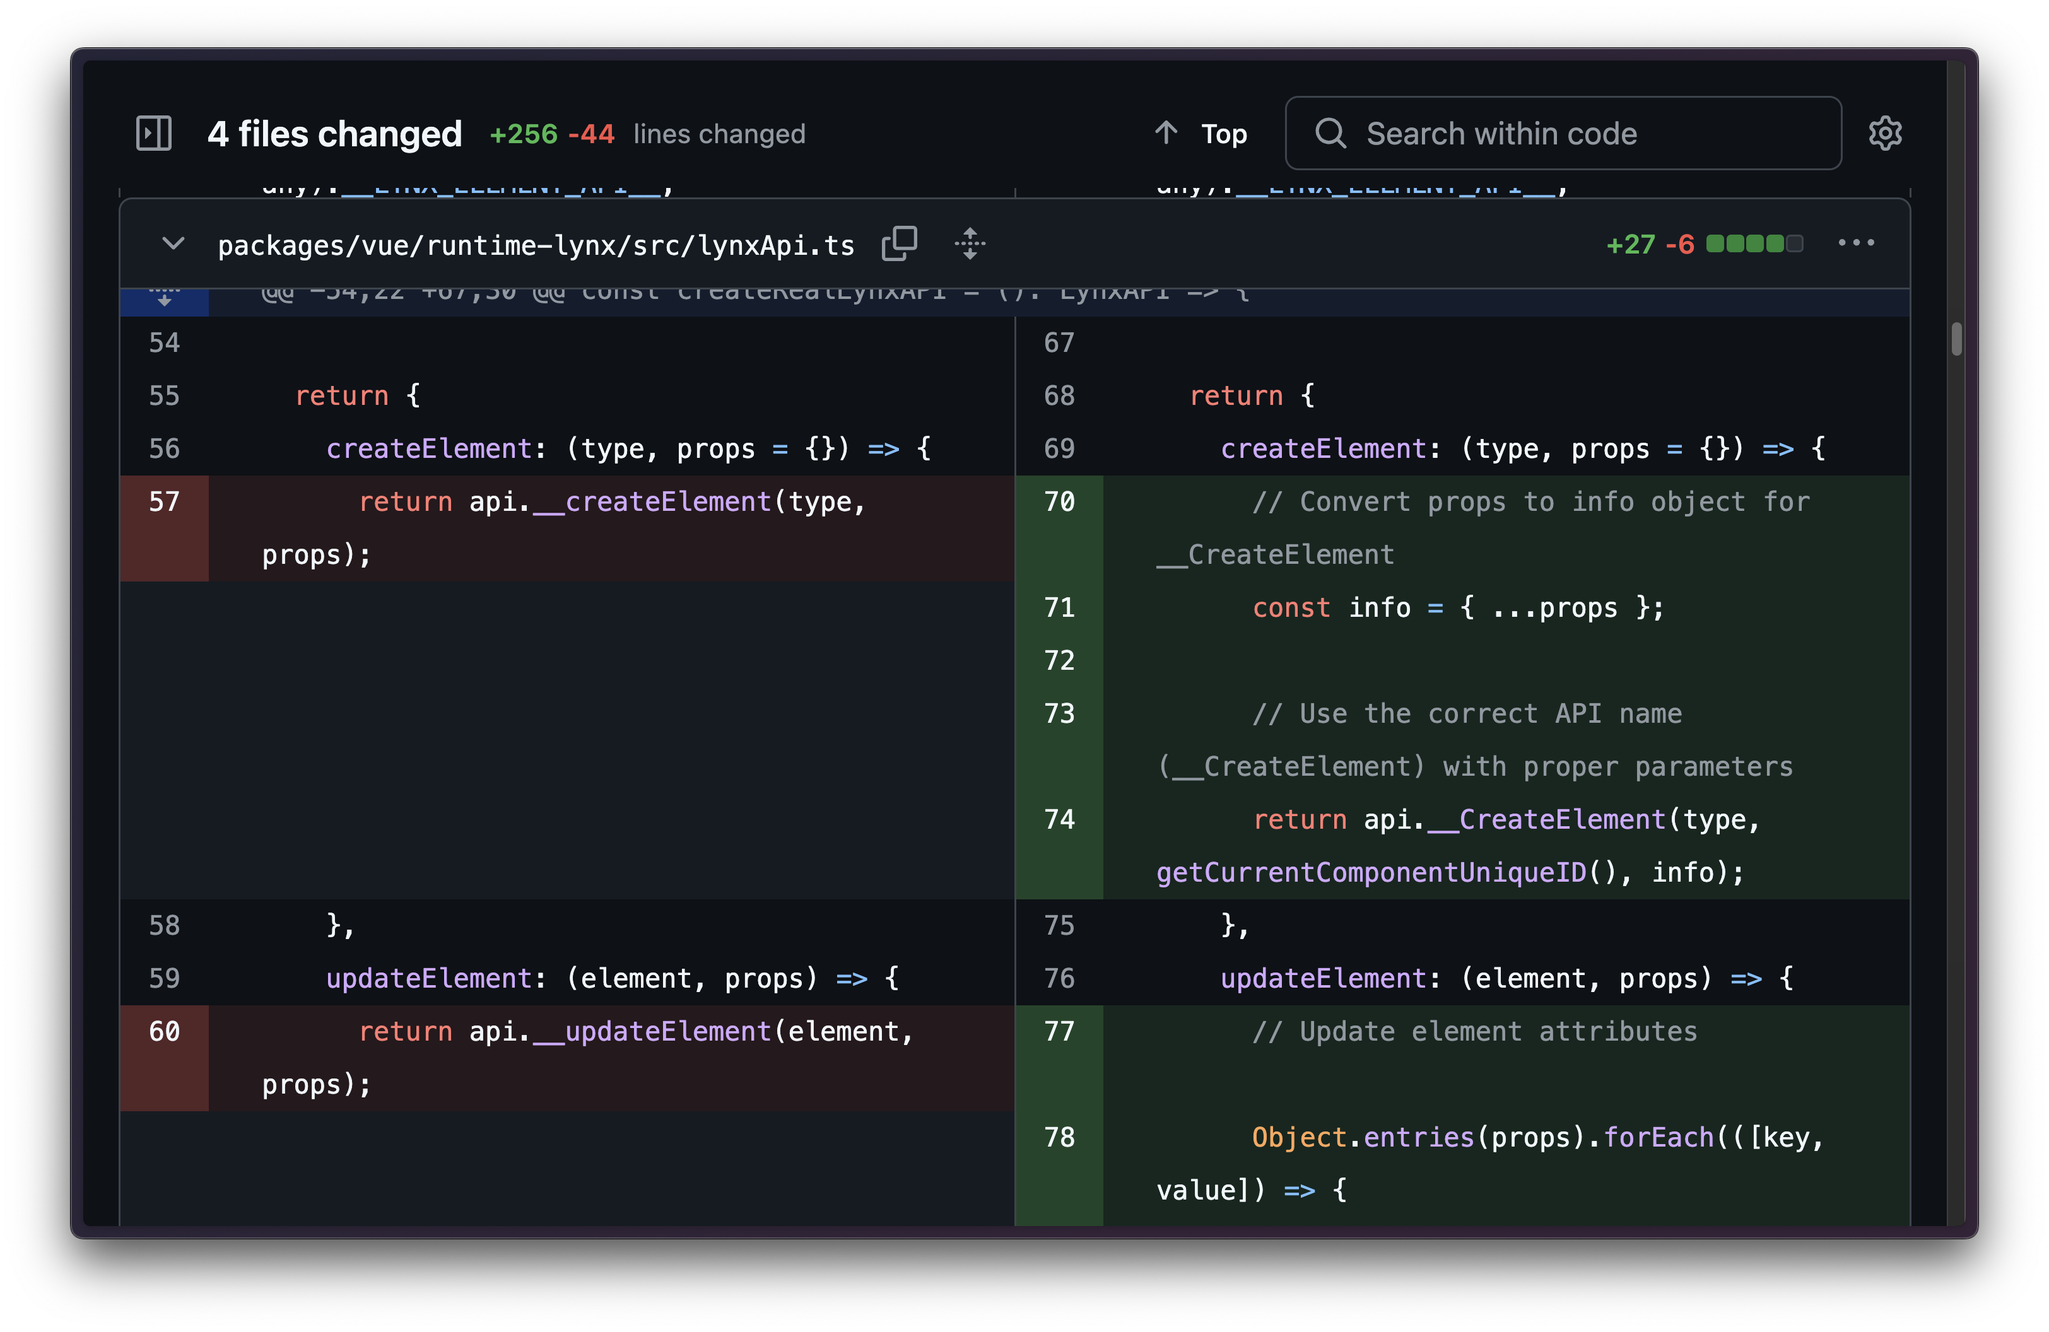Click 'const info = { ...props };' line
The height and width of the screenshot is (1332, 2049).
1459,607
